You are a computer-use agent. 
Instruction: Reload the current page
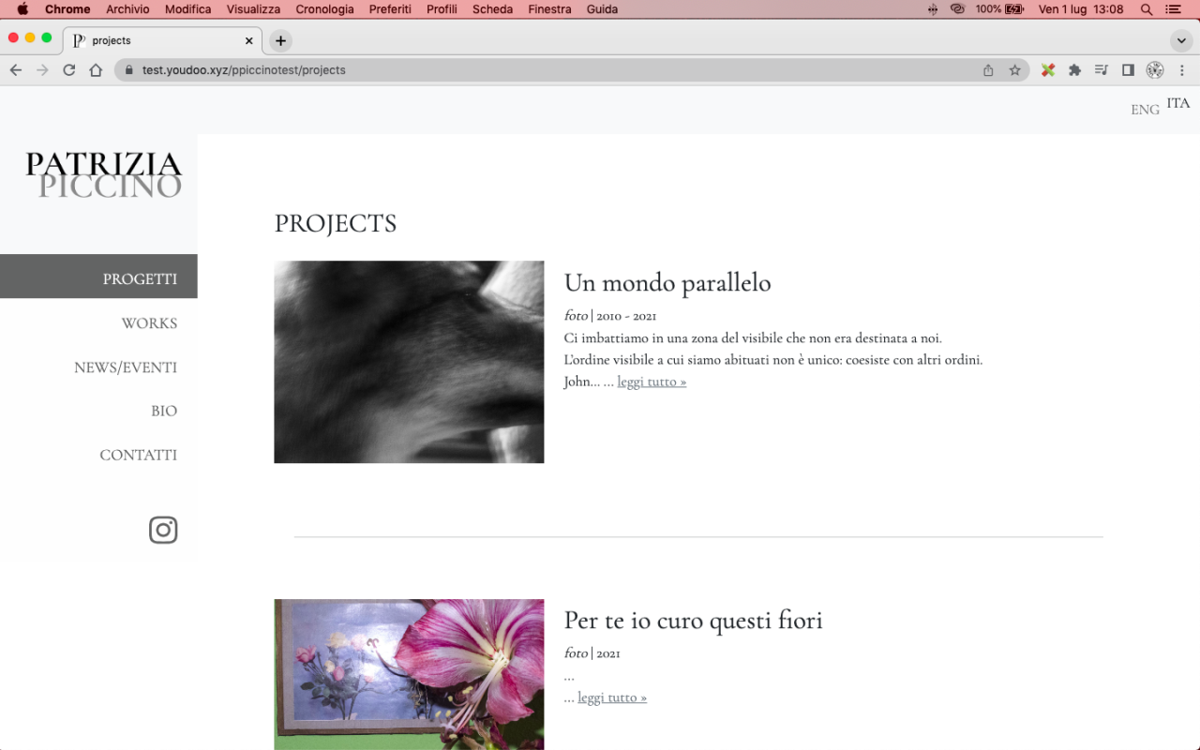[68, 70]
